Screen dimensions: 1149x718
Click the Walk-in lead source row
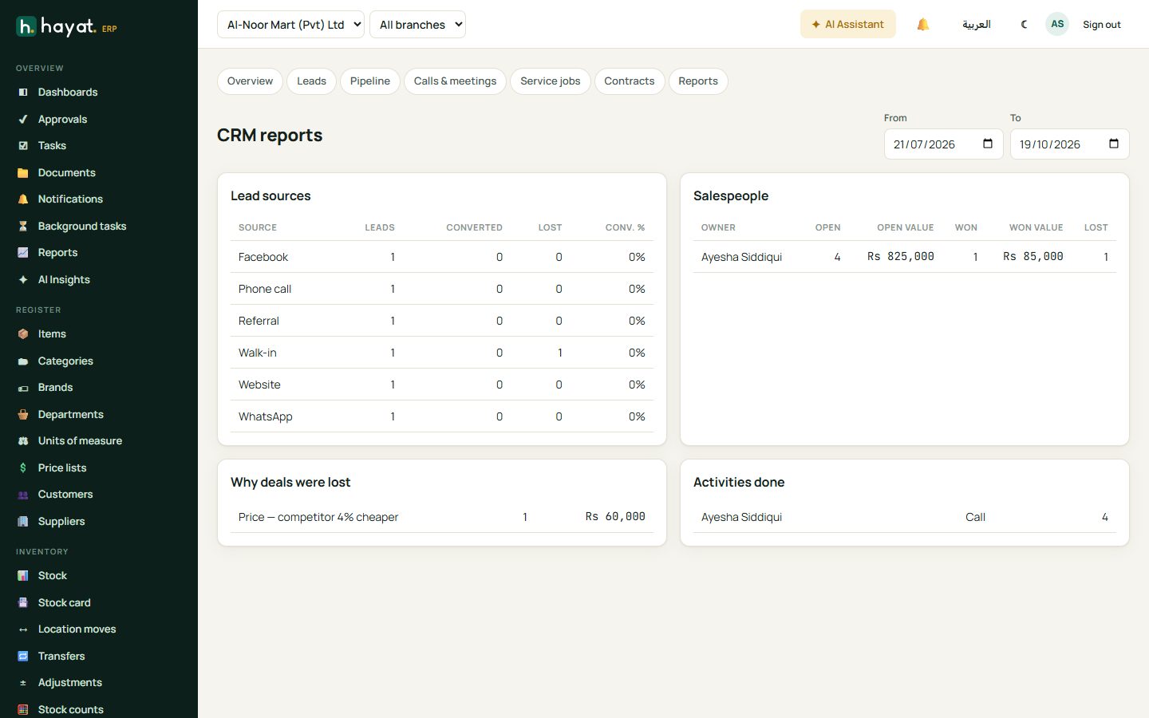click(x=442, y=353)
